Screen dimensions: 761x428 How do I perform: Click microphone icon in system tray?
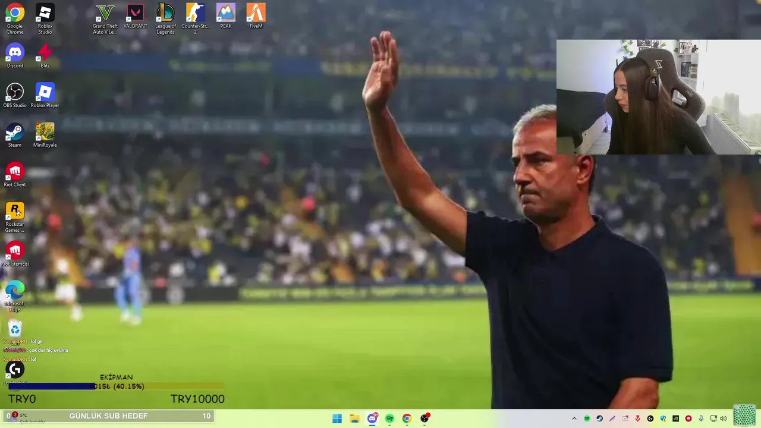tap(701, 418)
